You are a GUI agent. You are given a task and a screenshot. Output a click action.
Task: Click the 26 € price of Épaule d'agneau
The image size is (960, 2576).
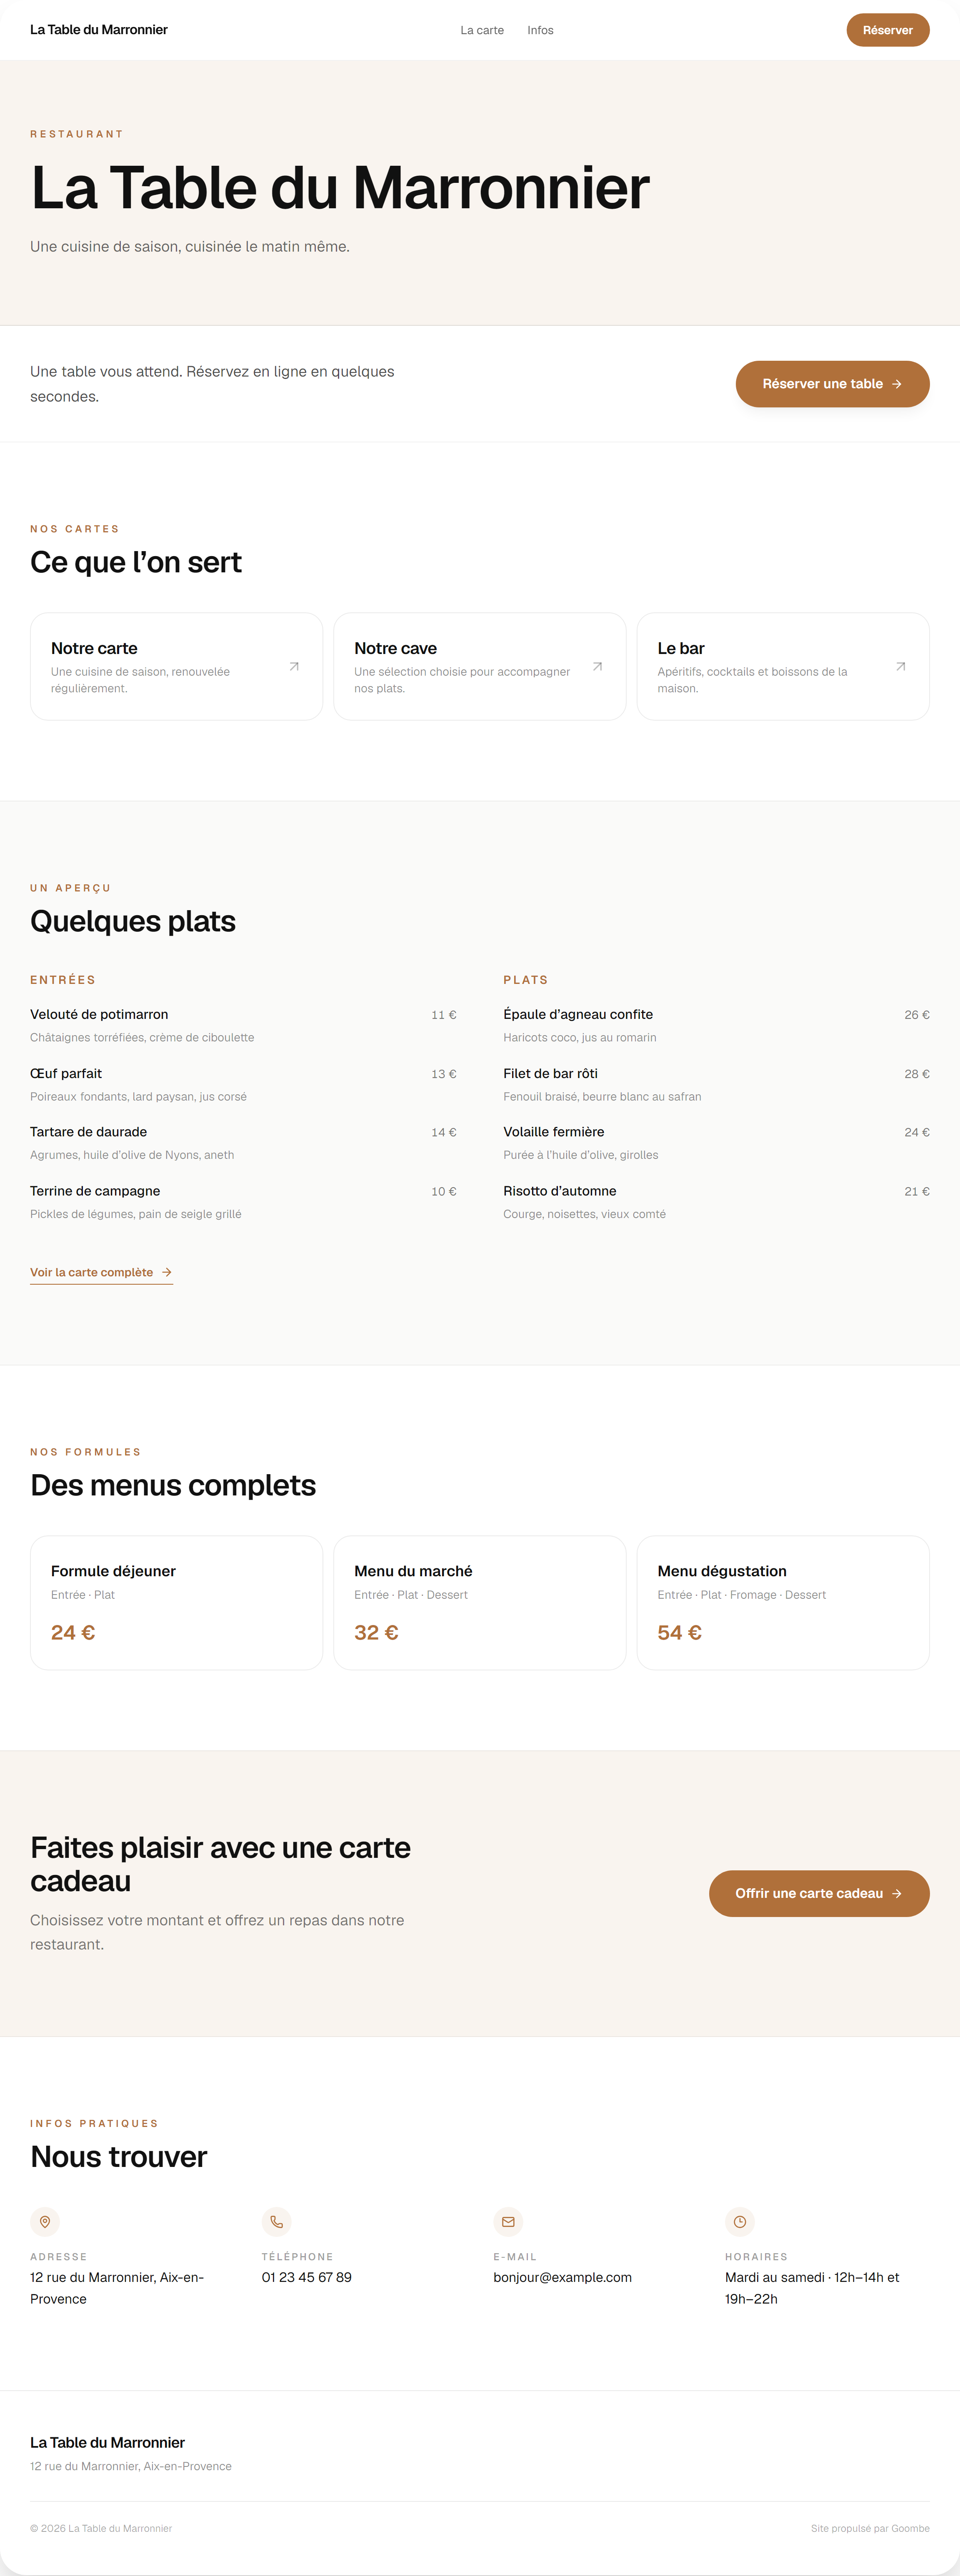pos(917,1015)
